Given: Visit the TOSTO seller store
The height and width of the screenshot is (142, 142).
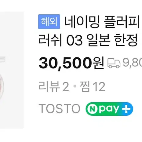Looking at the screenshot, I should 60,109.
